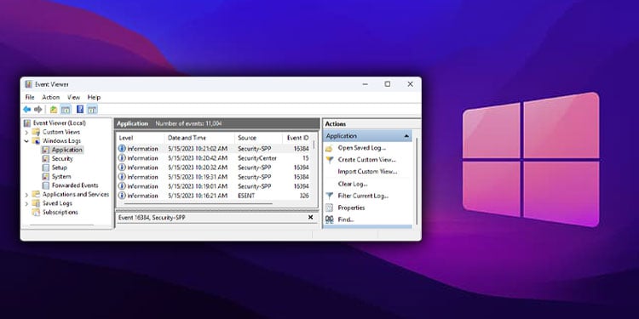The height and width of the screenshot is (319, 639).
Task: Select the SecurityCenter event row
Action: coord(215,158)
